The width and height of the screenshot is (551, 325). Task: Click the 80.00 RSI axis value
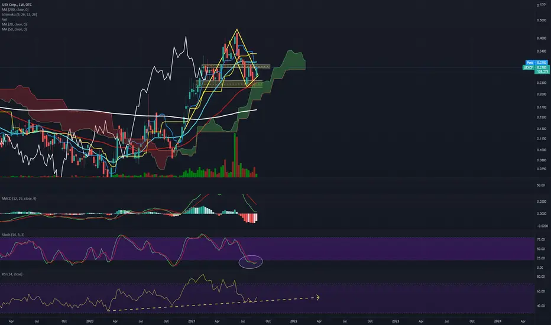541,277
